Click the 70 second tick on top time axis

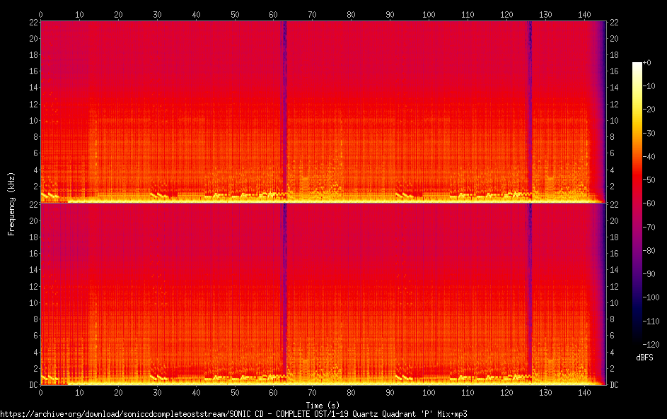pyautogui.click(x=312, y=14)
